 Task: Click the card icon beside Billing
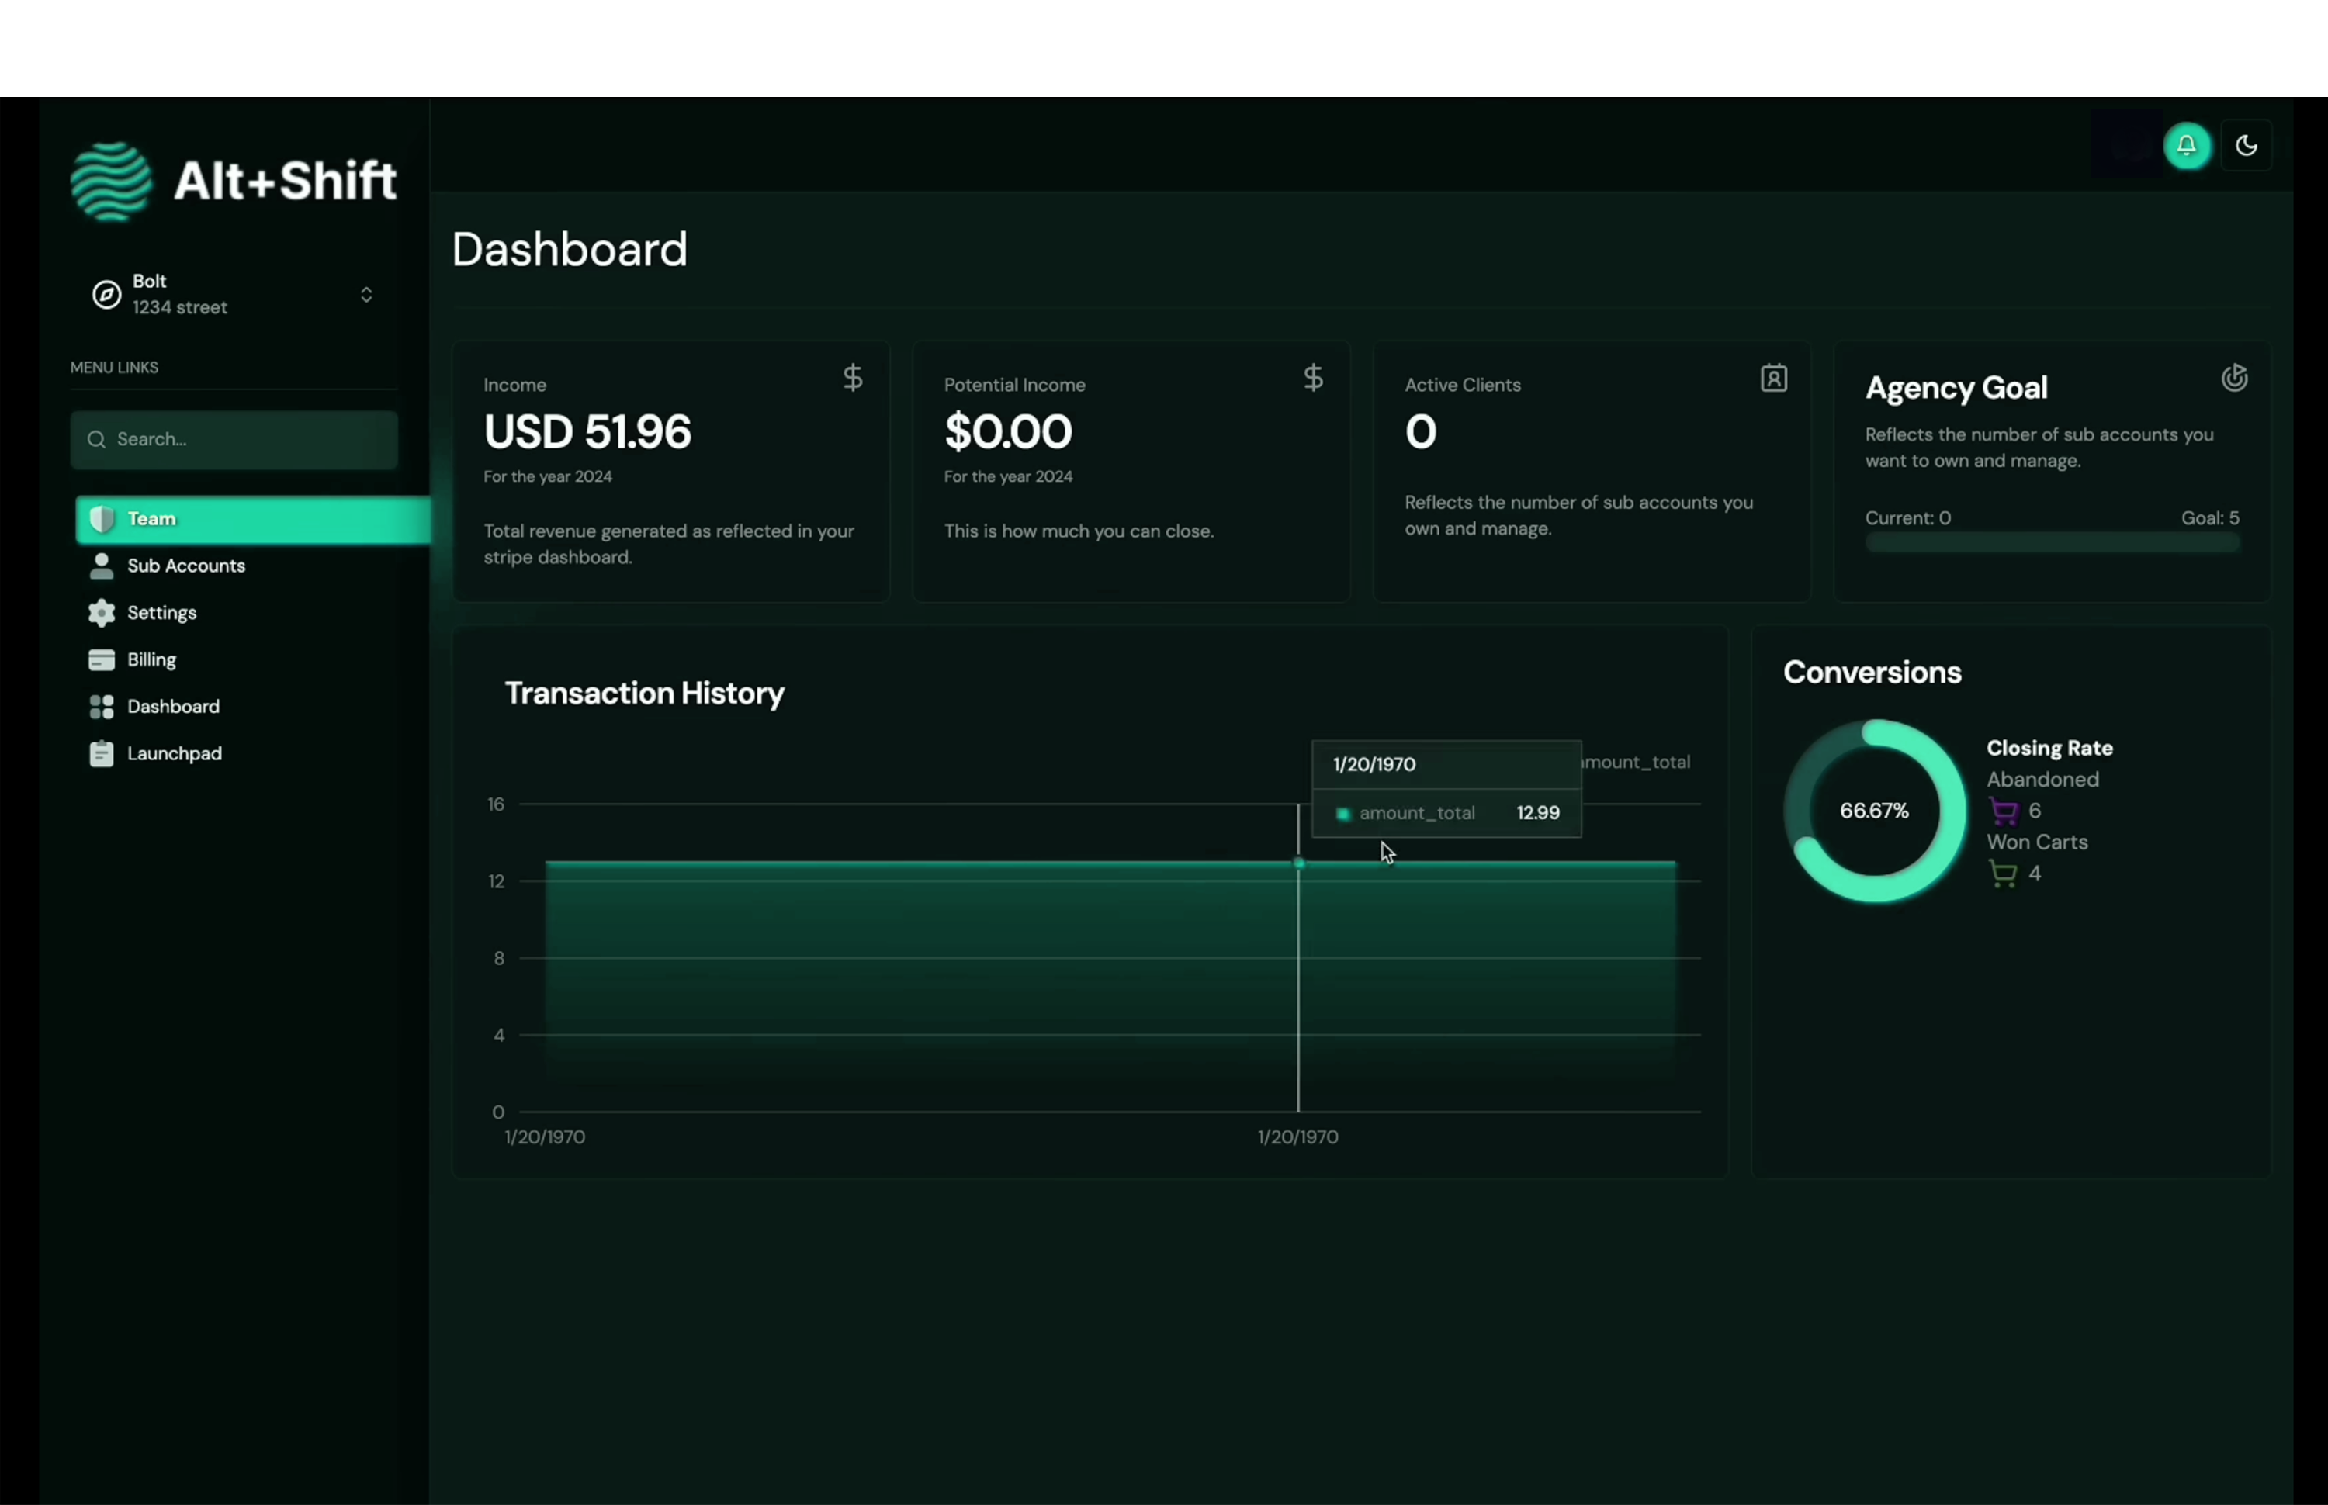[102, 659]
